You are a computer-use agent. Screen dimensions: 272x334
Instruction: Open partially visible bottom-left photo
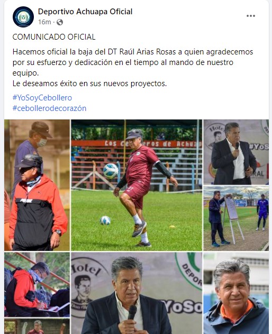[x=37, y=326]
